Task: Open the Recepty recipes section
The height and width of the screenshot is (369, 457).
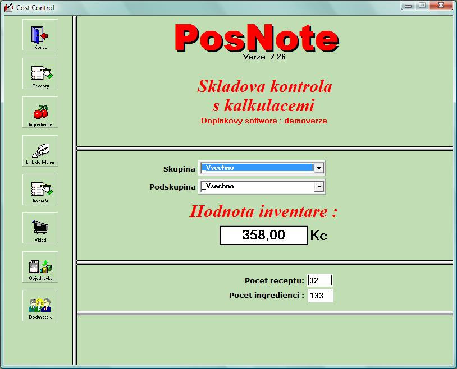Action: pyautogui.click(x=40, y=73)
